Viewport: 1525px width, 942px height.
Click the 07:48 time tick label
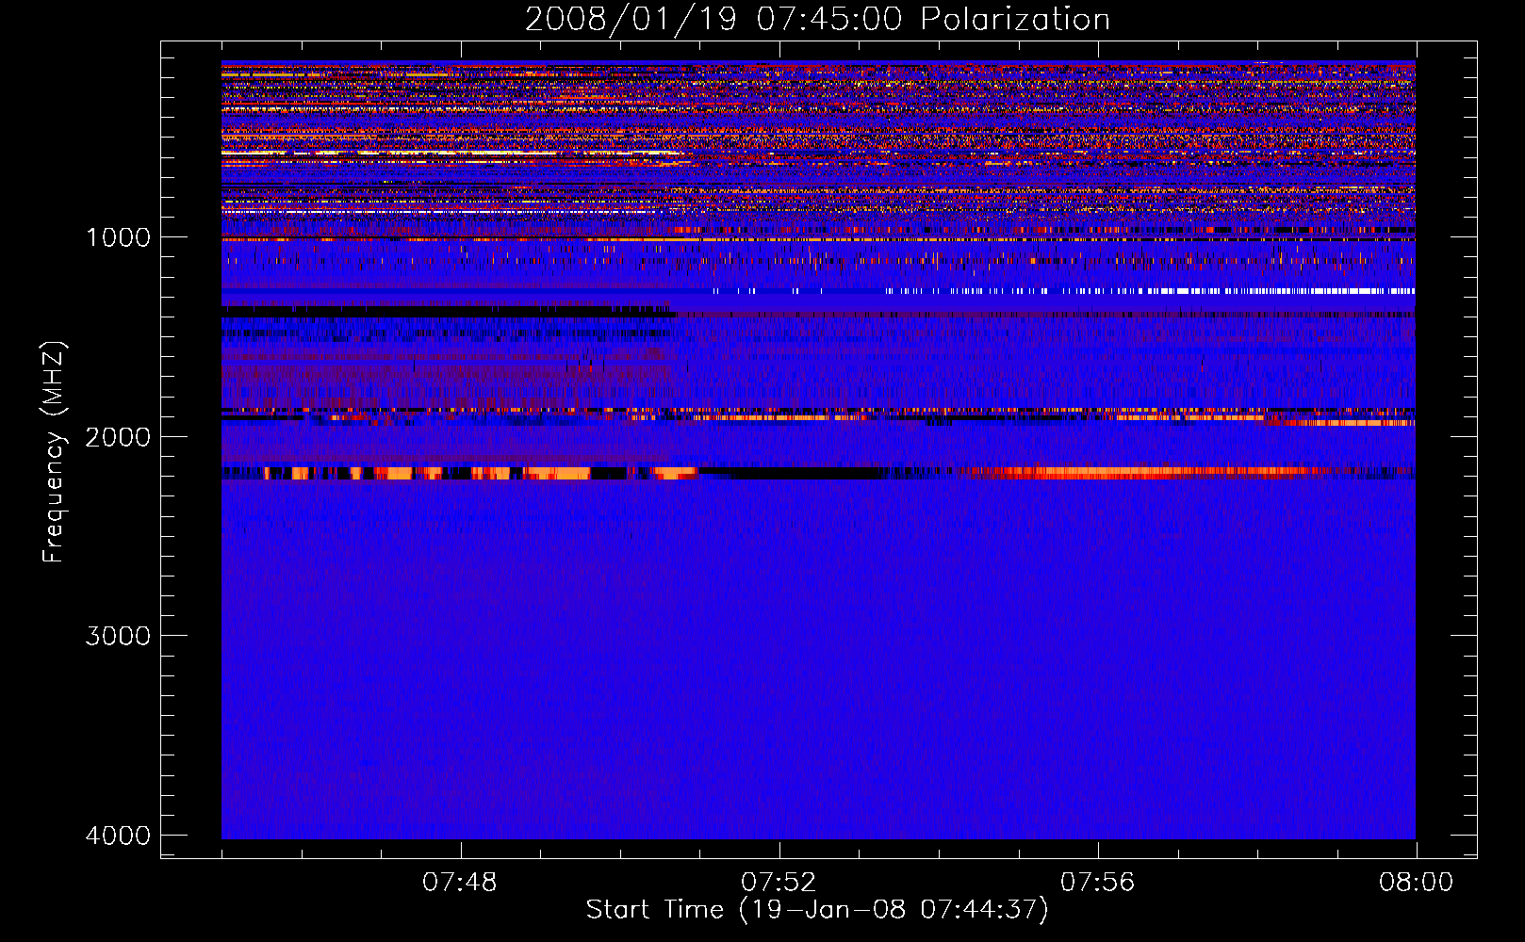point(460,883)
